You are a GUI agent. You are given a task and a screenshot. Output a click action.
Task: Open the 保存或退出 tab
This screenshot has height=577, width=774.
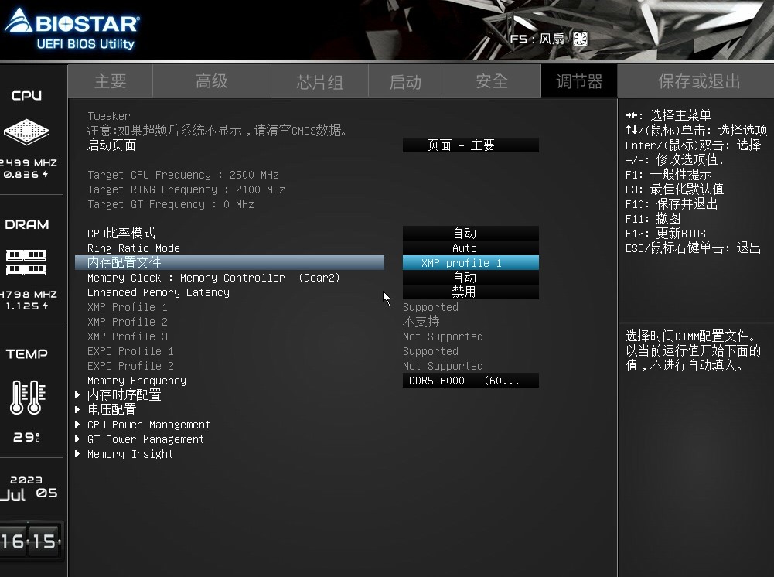[698, 81]
